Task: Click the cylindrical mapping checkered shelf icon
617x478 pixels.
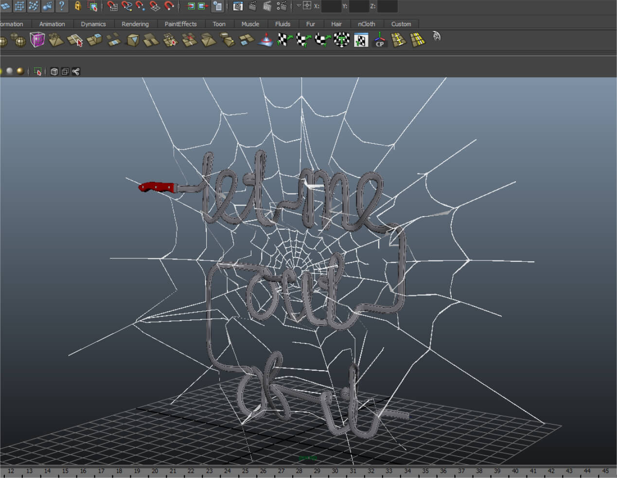Action: click(x=304, y=40)
